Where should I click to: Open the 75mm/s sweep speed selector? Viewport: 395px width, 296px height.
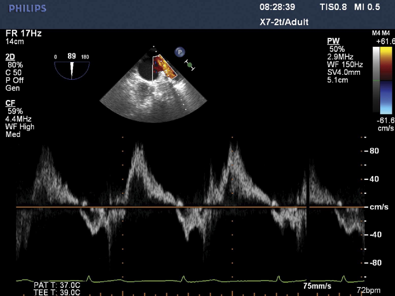pyautogui.click(x=317, y=286)
